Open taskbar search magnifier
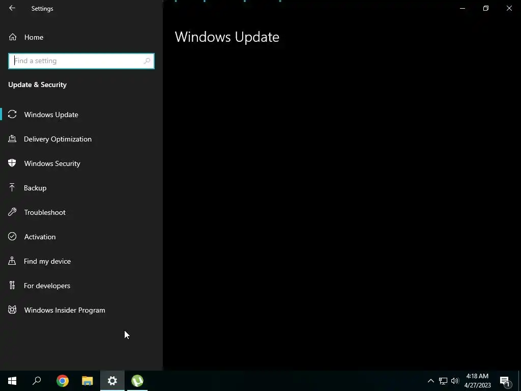The image size is (521, 391). coord(37,381)
